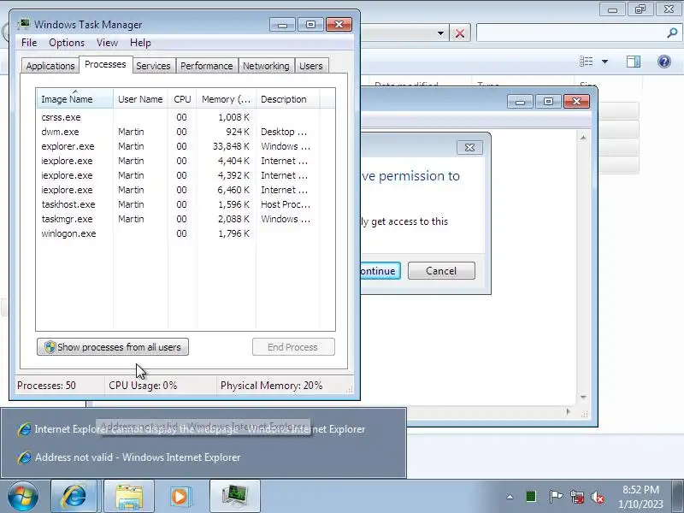684x513 pixels.
Task: Maximize the Windows Task Manager window
Action: point(310,25)
